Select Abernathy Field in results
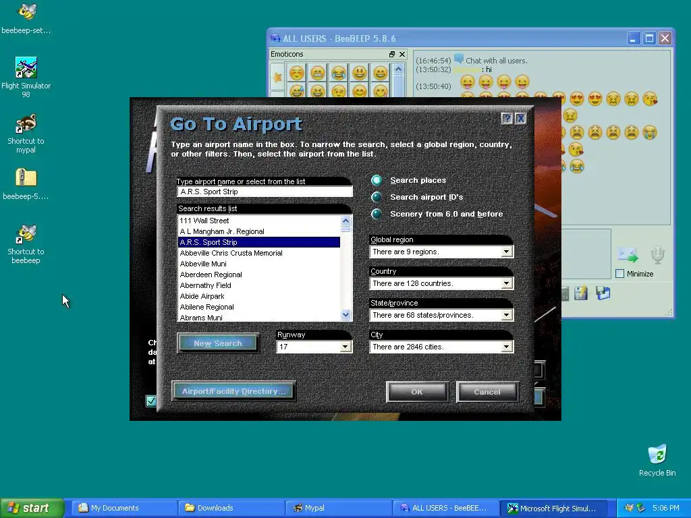Screen dimensions: 691x518 (x=259, y=285)
